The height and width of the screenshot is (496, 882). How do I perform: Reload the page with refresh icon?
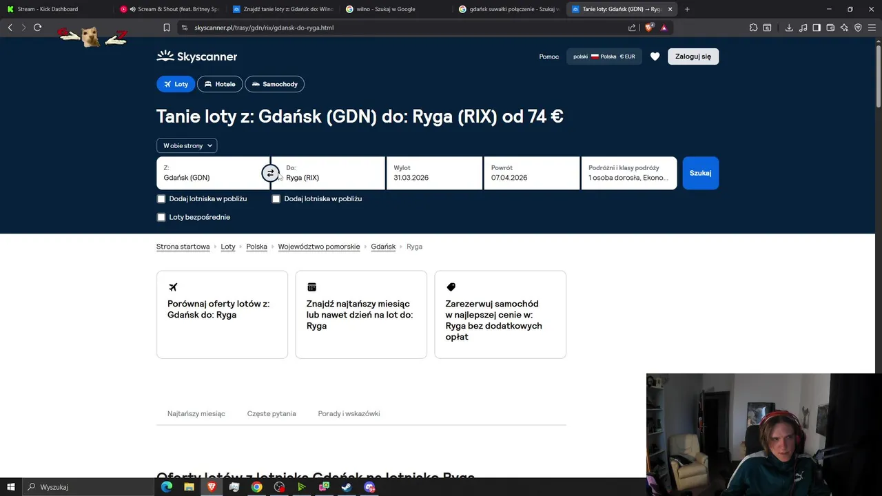pyautogui.click(x=37, y=28)
